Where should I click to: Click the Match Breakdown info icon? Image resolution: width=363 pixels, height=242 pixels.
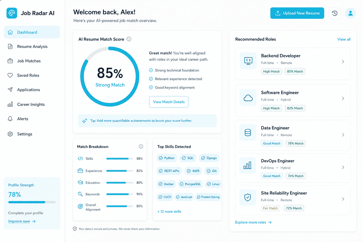141,147
